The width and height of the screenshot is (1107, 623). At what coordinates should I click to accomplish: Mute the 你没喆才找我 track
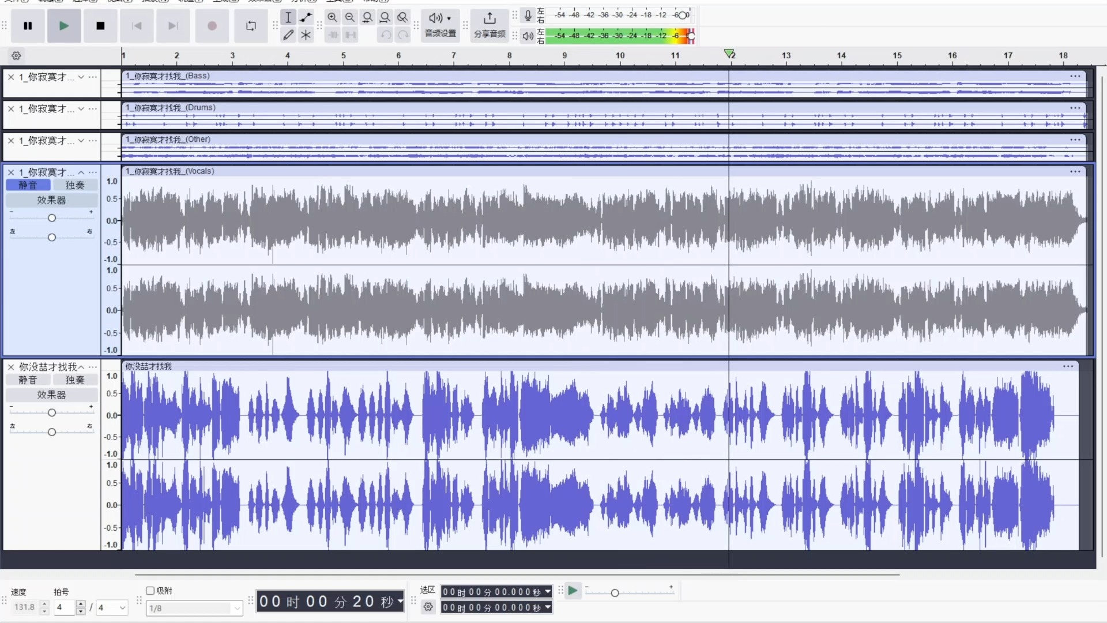point(28,380)
